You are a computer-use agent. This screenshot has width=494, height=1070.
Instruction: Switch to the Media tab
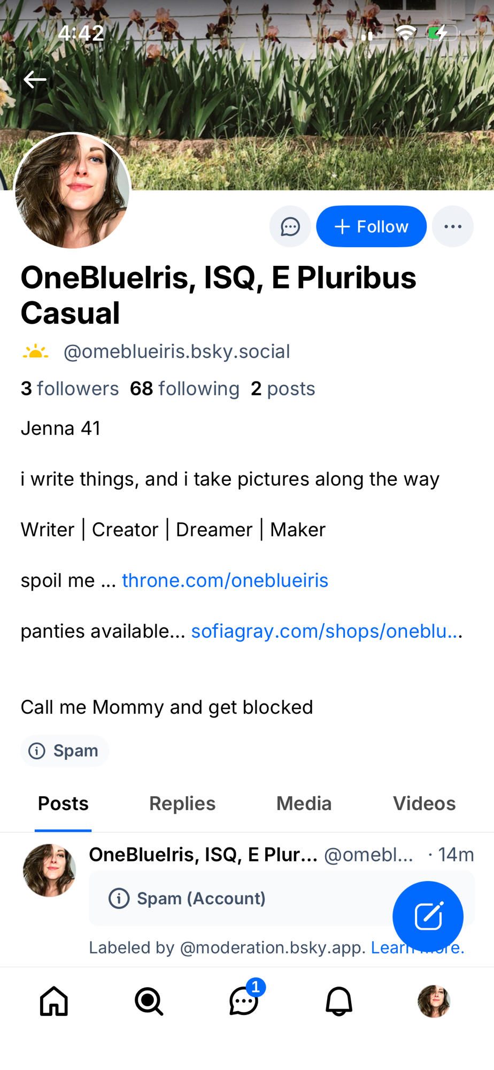click(x=304, y=804)
